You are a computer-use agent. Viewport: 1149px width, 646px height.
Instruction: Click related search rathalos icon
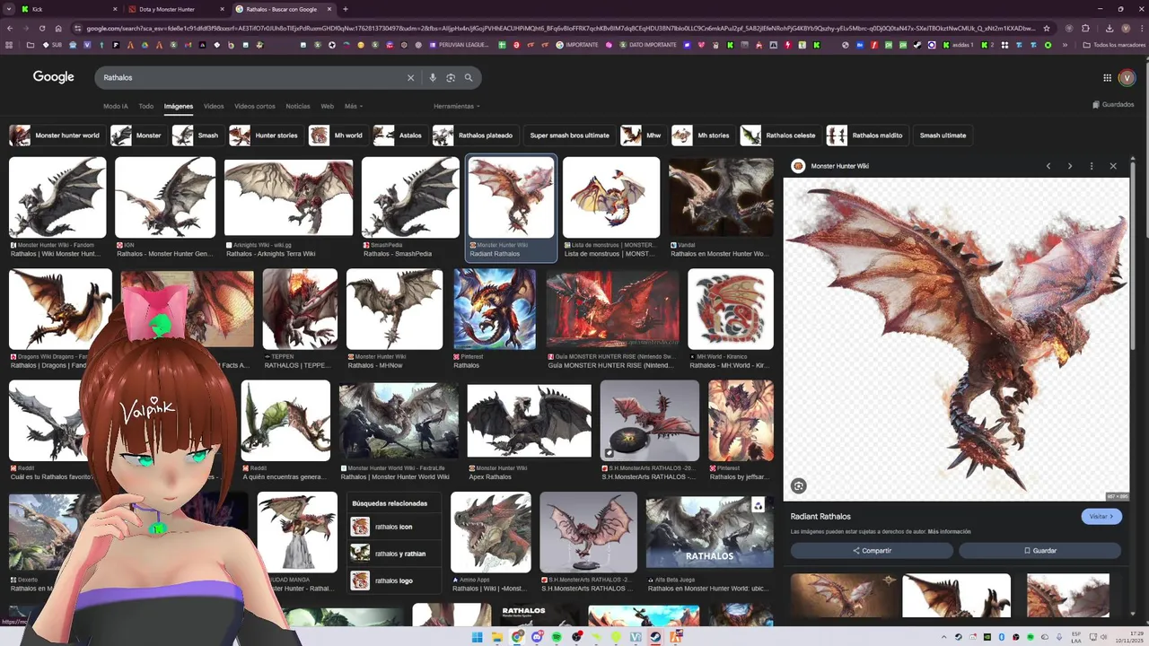click(393, 527)
